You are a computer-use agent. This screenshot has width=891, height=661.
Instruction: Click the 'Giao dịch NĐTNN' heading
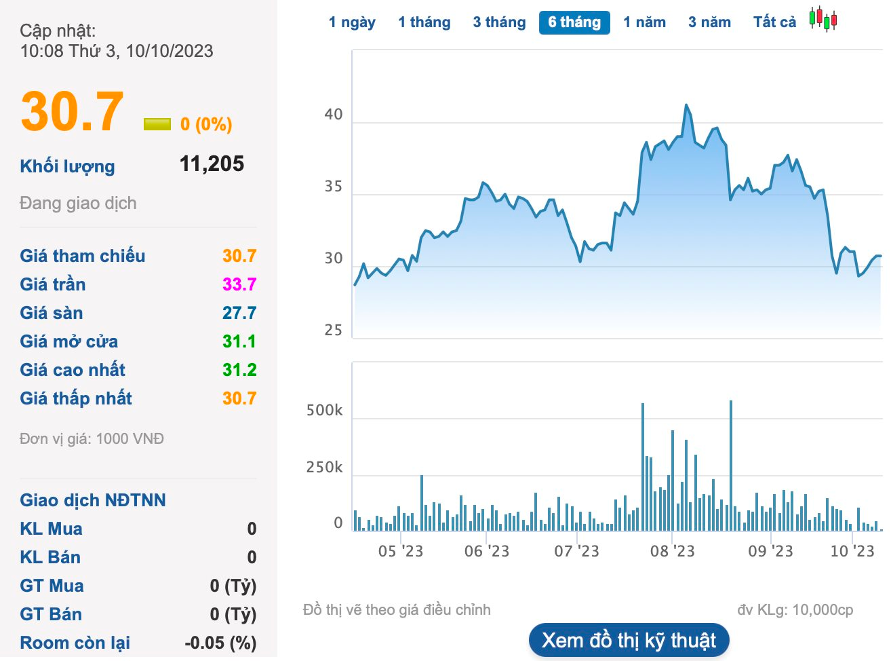click(92, 500)
